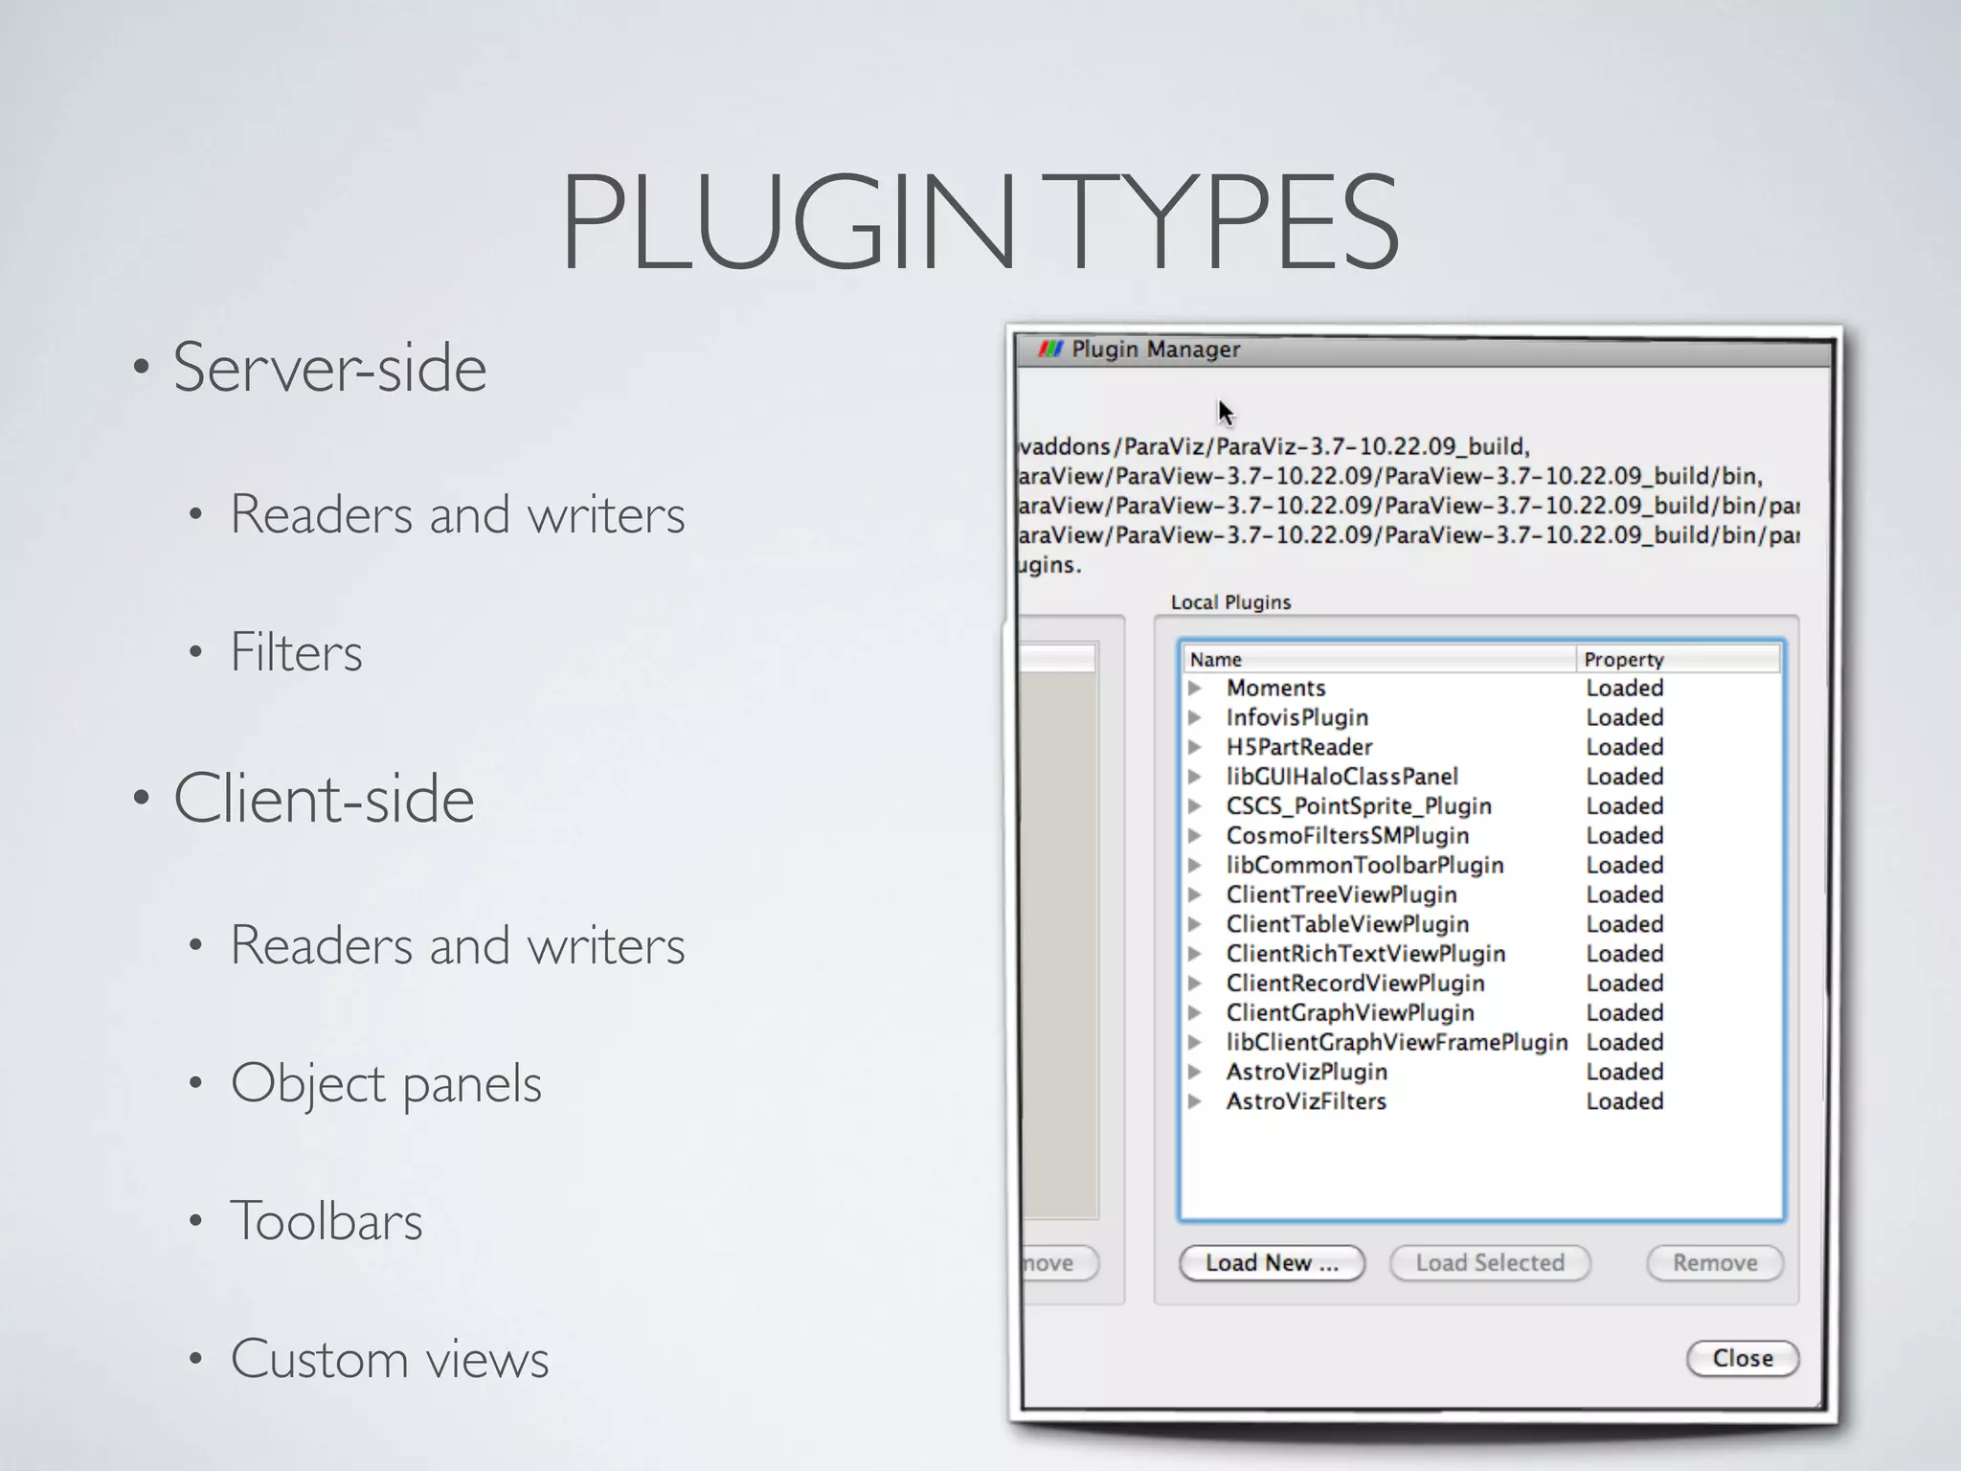
Task: Click the Load New ... button
Action: click(x=1272, y=1263)
